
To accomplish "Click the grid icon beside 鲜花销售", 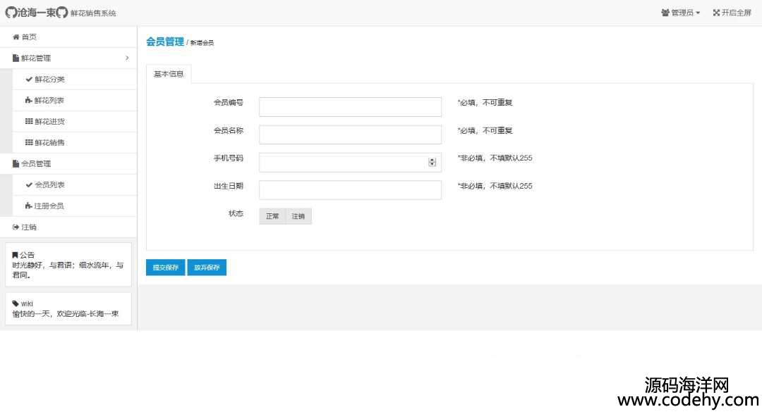I will point(29,143).
